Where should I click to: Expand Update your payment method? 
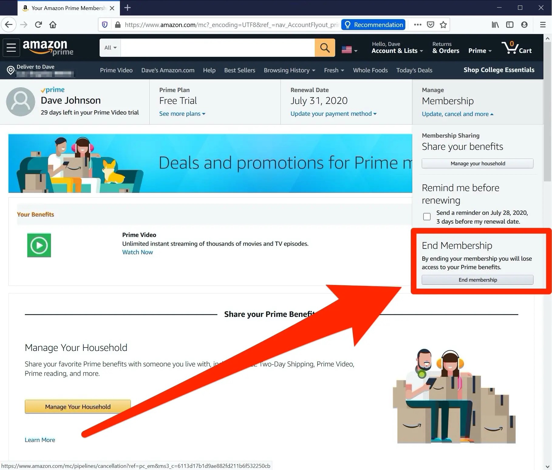tap(333, 114)
